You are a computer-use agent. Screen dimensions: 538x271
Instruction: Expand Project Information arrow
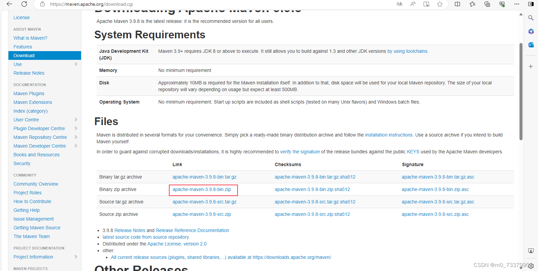click(x=76, y=257)
